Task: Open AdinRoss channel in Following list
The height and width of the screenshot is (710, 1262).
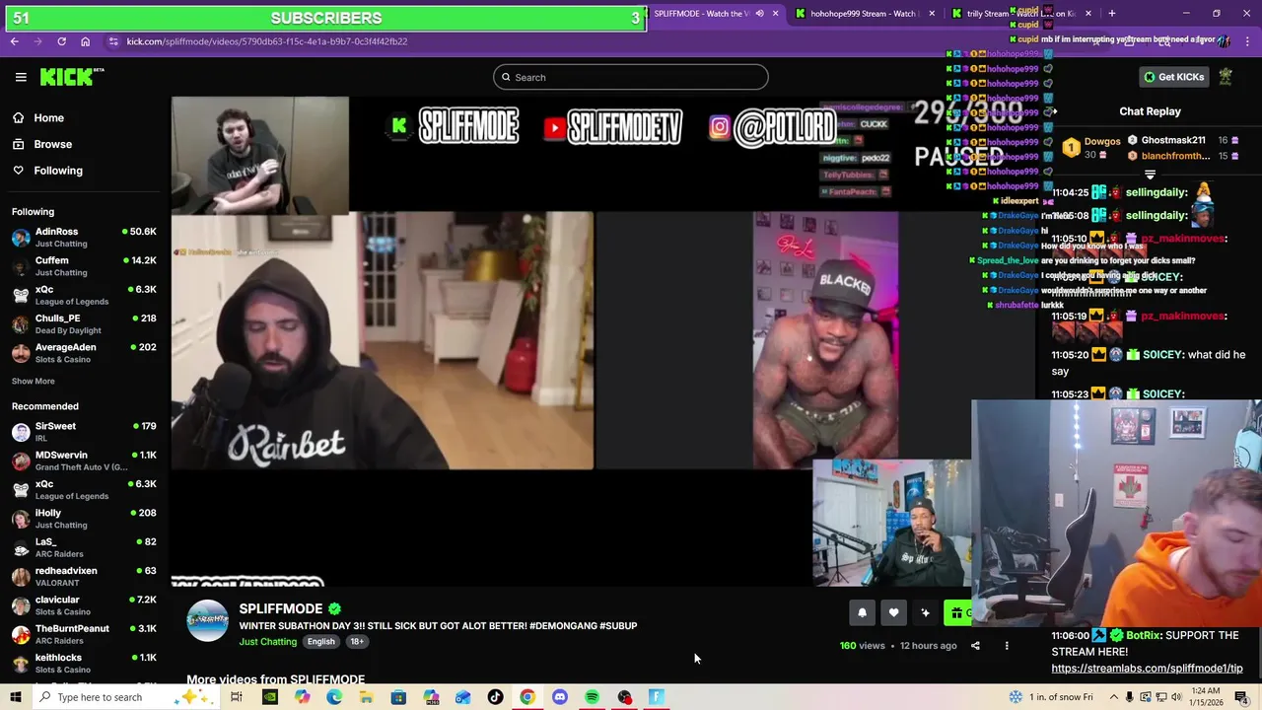Action: (84, 237)
